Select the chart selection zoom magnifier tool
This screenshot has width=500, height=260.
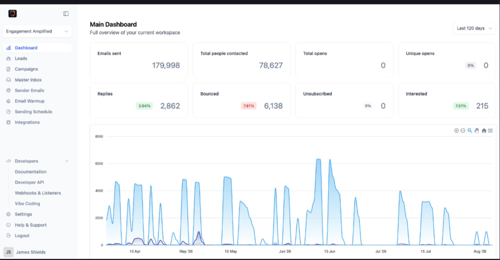(470, 131)
